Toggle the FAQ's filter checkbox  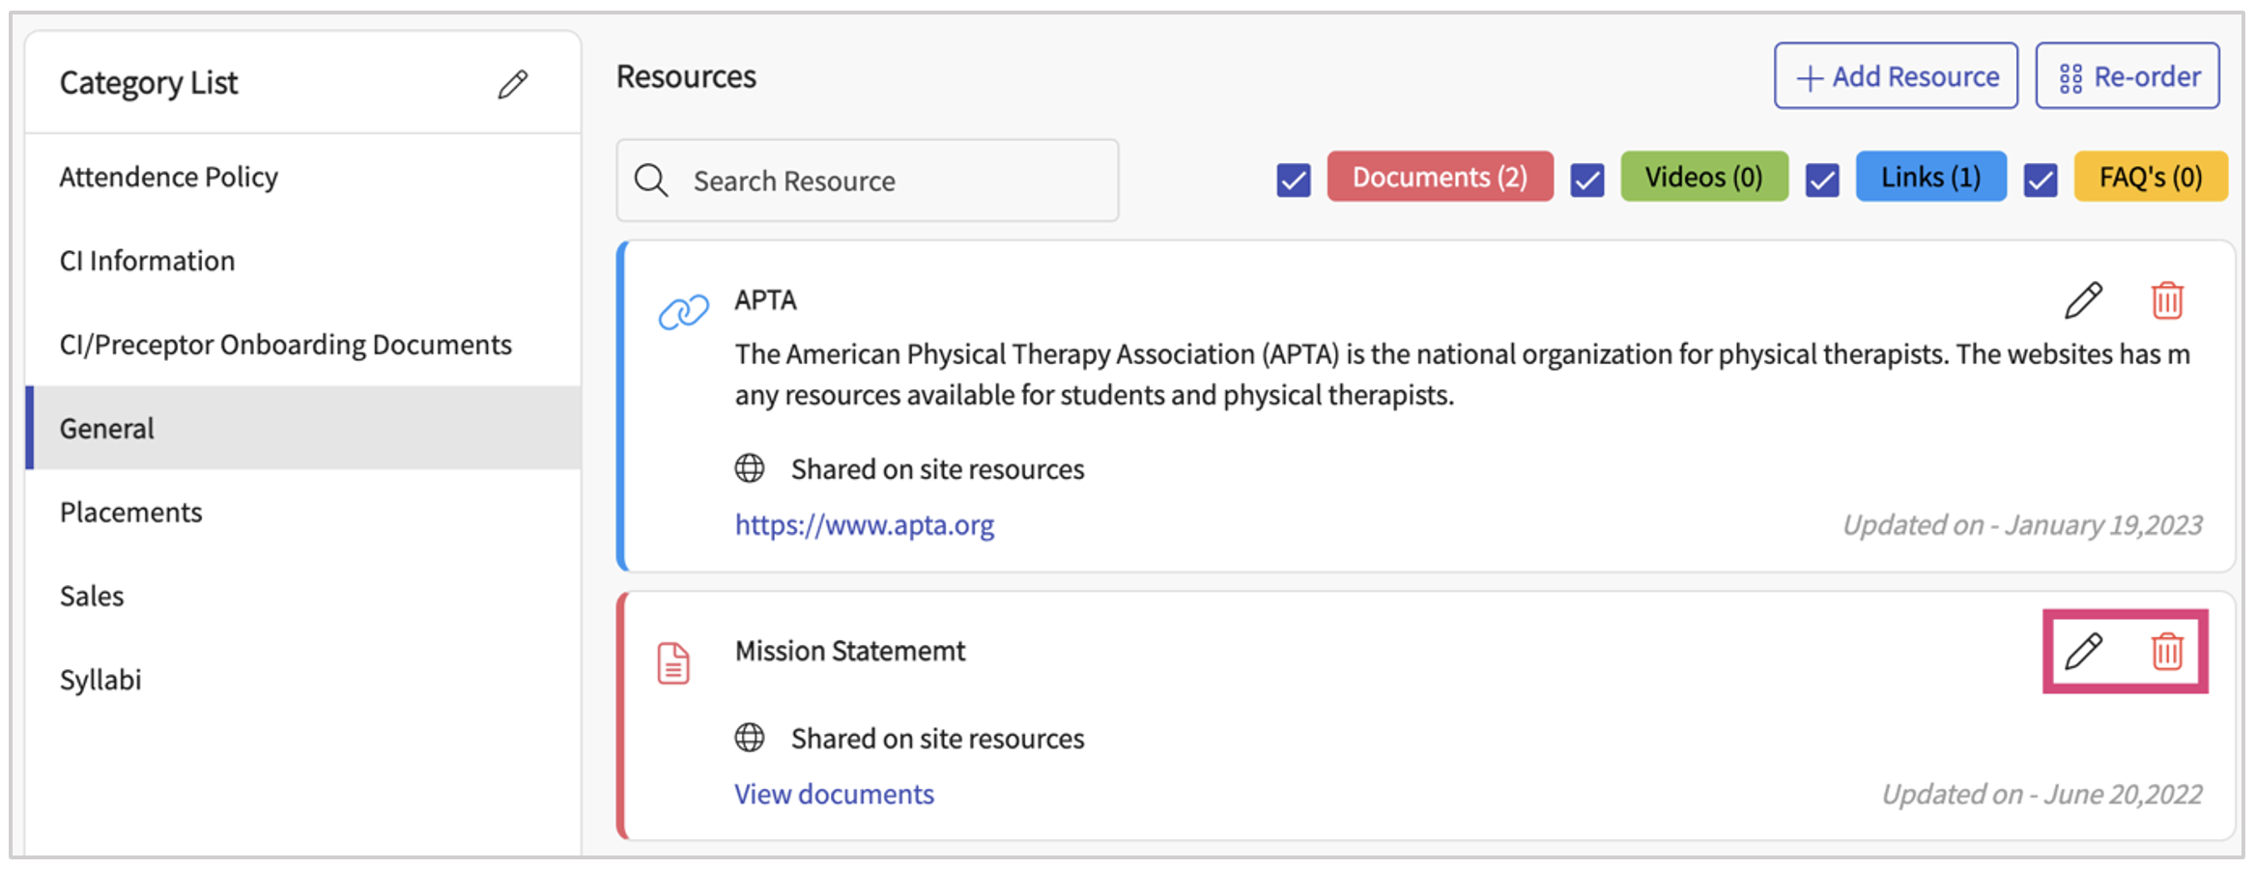[x=2041, y=180]
